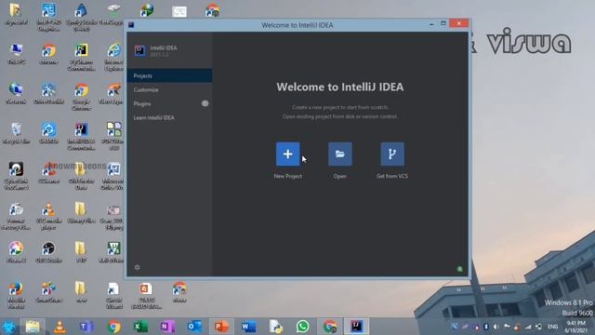The width and height of the screenshot is (595, 335).
Task: Open PowerPoint from the taskbar
Action: point(221,327)
